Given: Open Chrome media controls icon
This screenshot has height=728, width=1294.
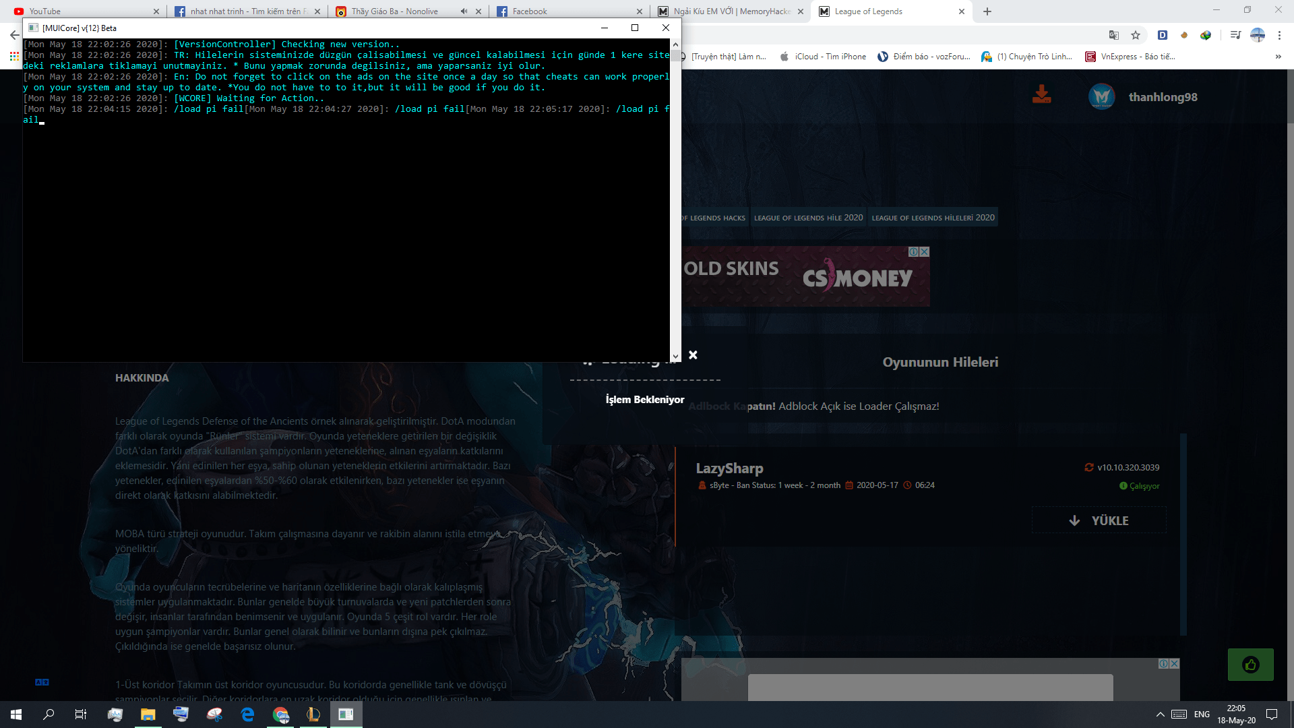Looking at the screenshot, I should point(1235,35).
